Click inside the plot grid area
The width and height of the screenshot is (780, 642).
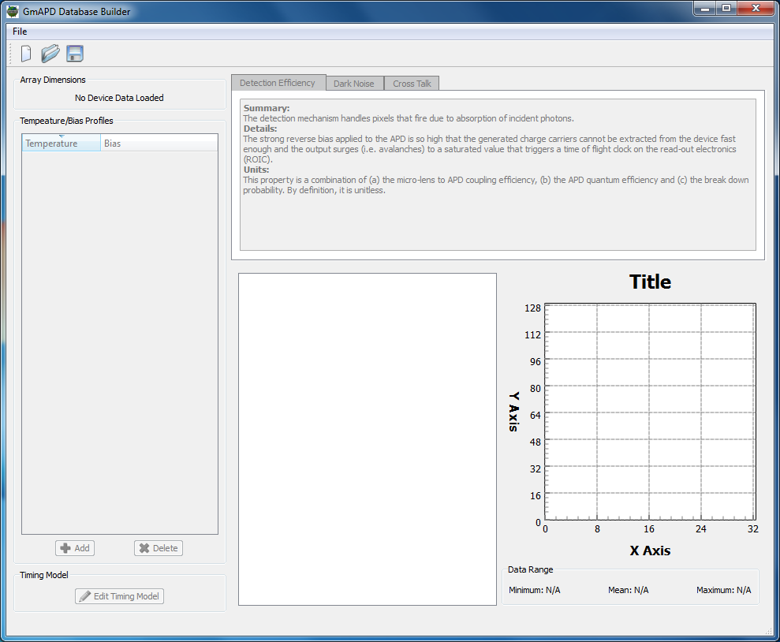(x=650, y=412)
